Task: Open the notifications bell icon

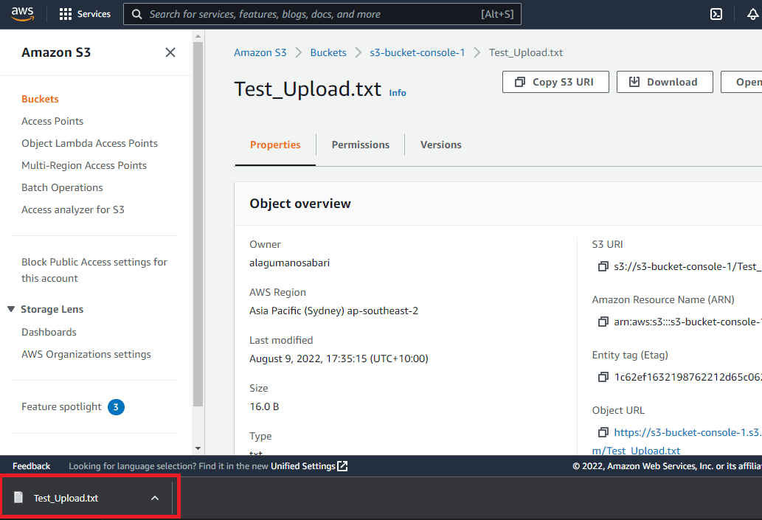Action: [x=752, y=13]
